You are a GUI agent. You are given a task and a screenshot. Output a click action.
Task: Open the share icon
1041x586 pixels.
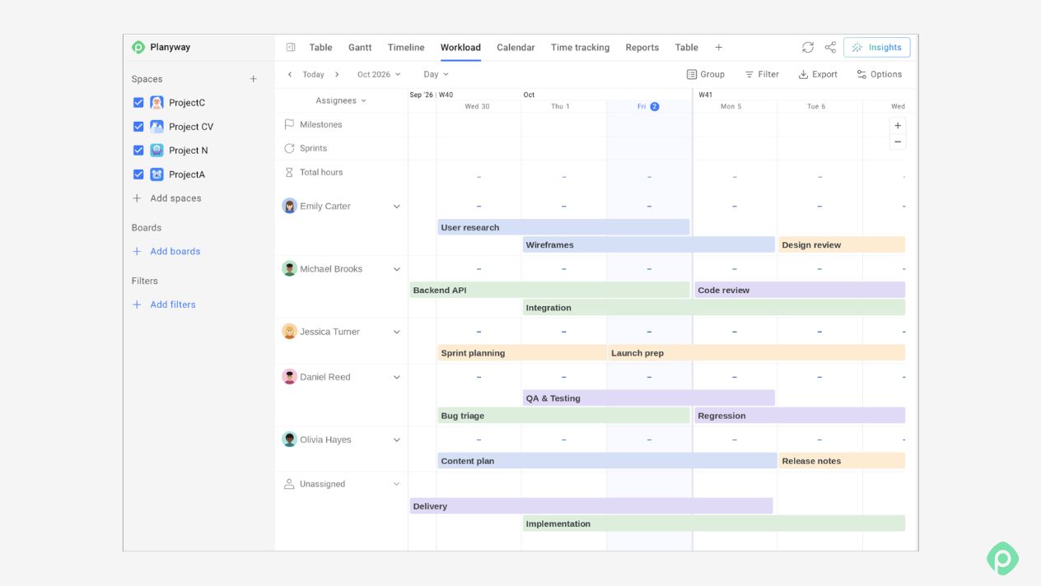pyautogui.click(x=830, y=47)
